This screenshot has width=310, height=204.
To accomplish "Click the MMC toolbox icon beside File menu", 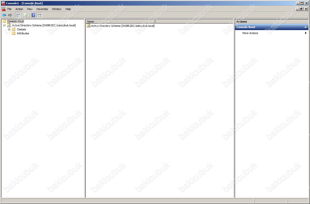I will pos(4,9).
